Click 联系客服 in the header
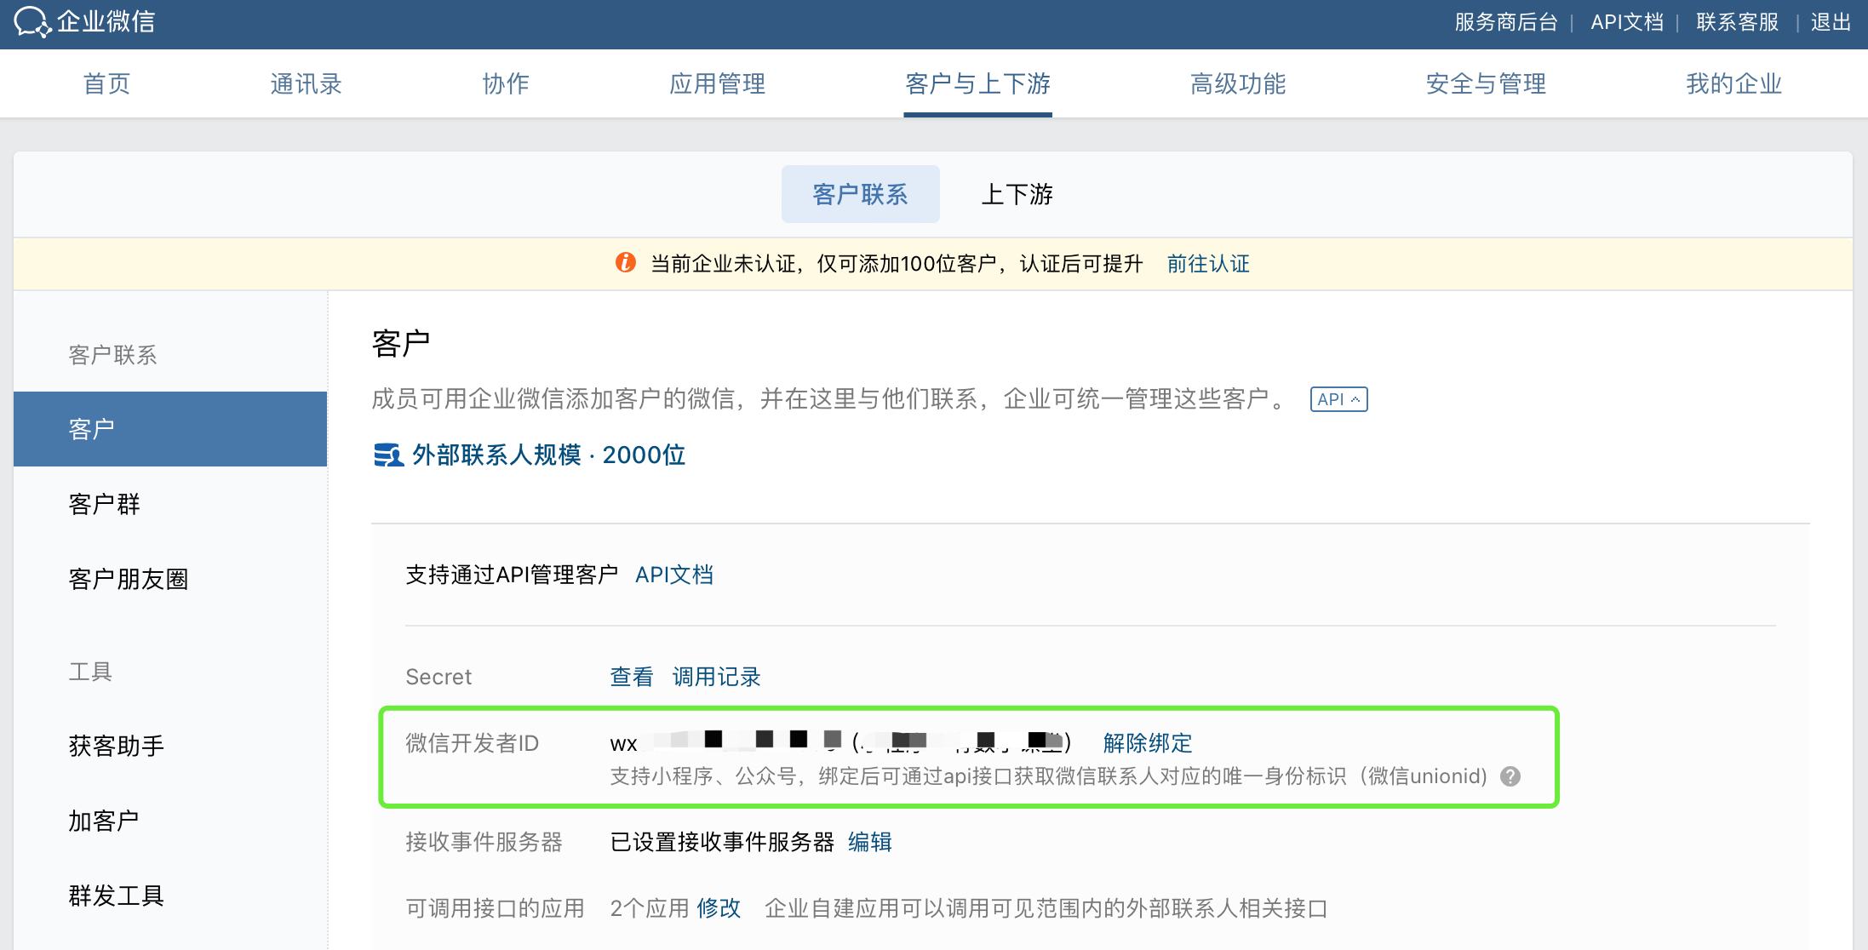Viewport: 1868px width, 950px height. click(x=1737, y=22)
